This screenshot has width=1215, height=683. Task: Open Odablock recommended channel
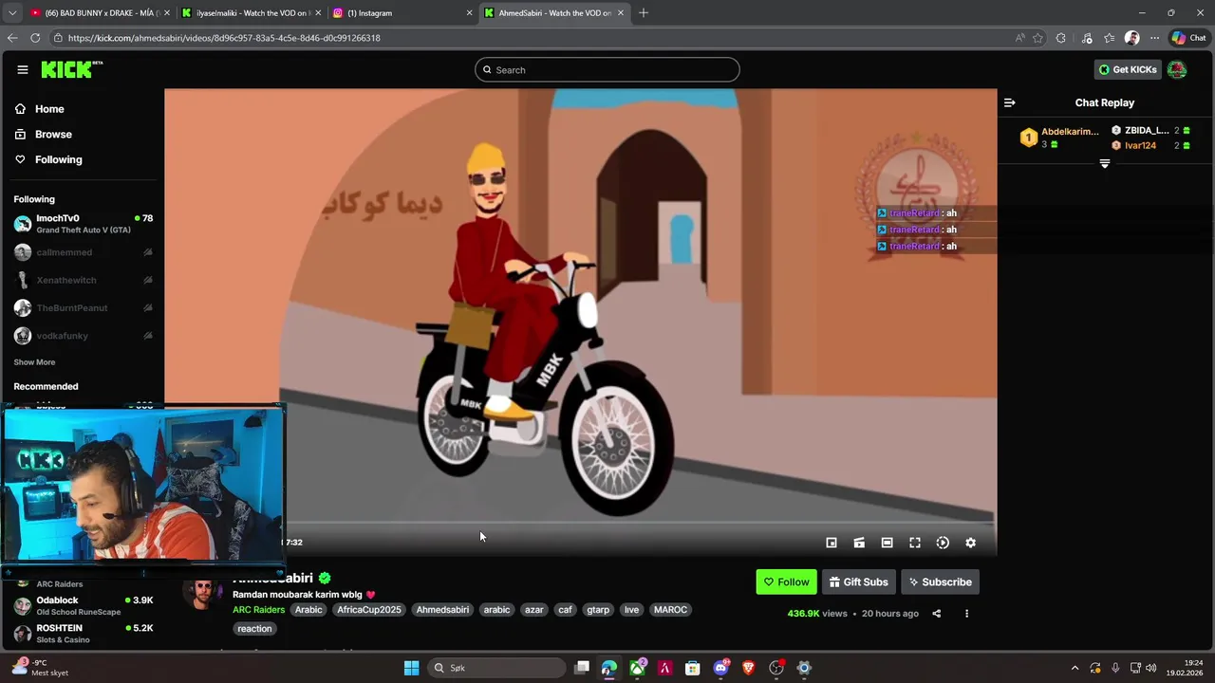[83, 605]
